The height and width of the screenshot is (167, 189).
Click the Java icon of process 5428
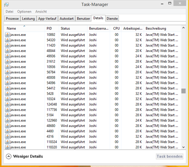(x=7, y=94)
